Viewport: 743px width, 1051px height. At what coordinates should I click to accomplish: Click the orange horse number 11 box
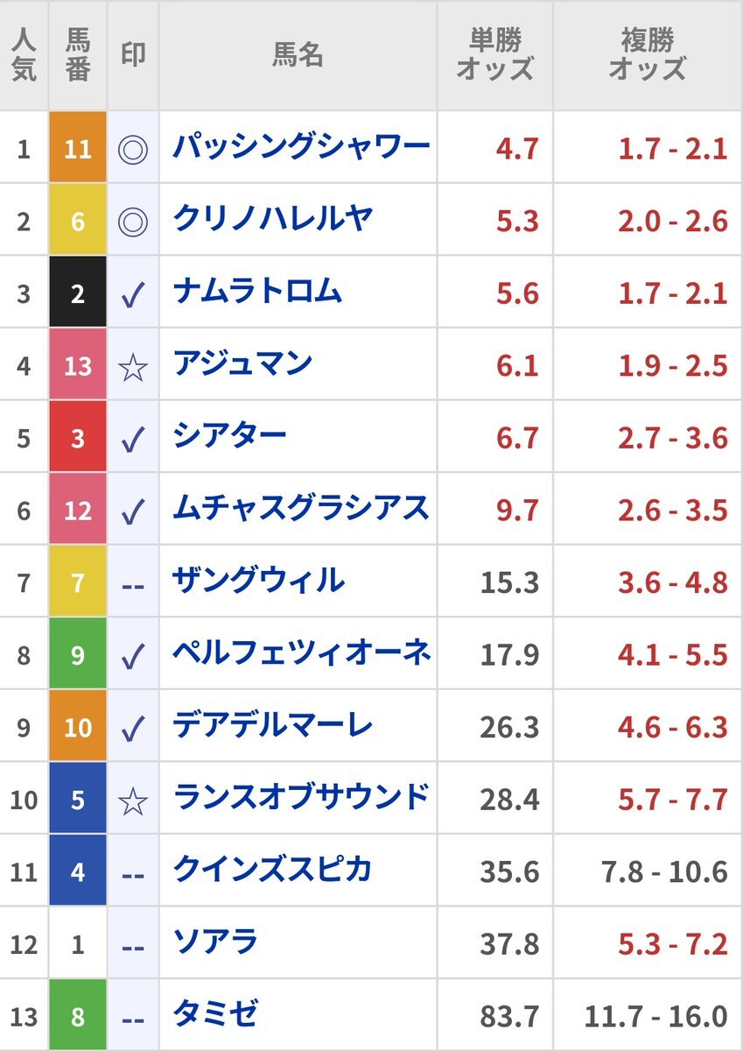tap(78, 148)
